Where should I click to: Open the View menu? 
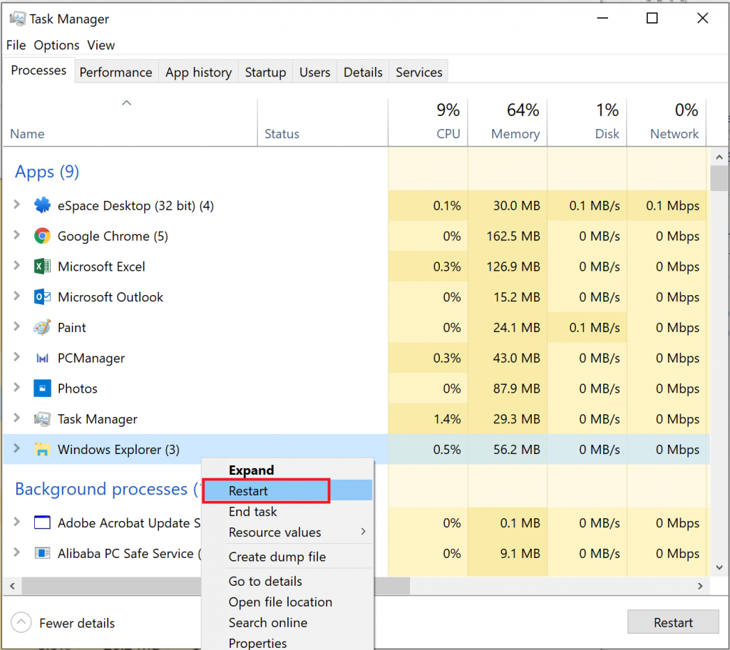coord(101,45)
